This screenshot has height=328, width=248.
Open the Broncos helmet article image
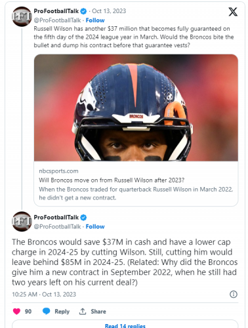pyautogui.click(x=136, y=108)
